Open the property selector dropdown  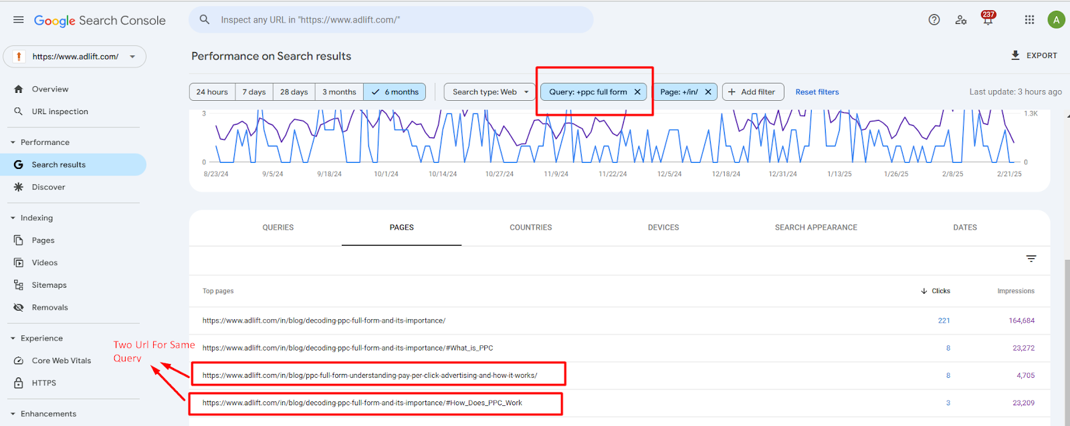pyautogui.click(x=75, y=57)
